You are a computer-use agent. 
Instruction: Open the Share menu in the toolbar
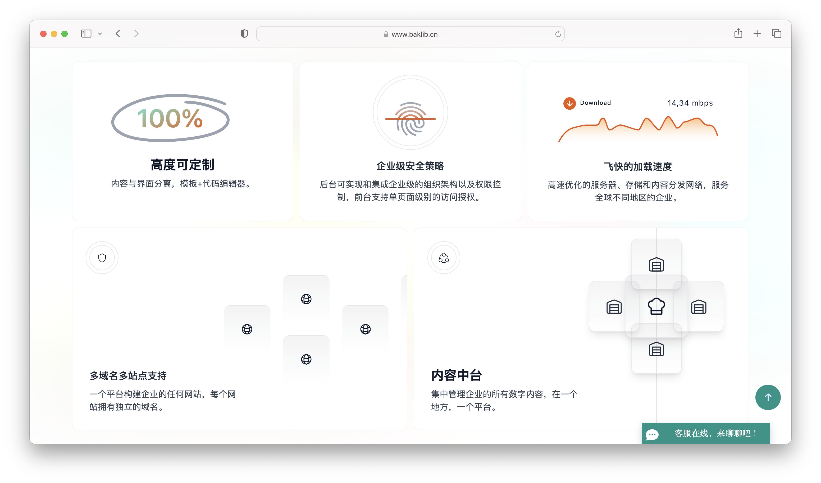(x=738, y=33)
